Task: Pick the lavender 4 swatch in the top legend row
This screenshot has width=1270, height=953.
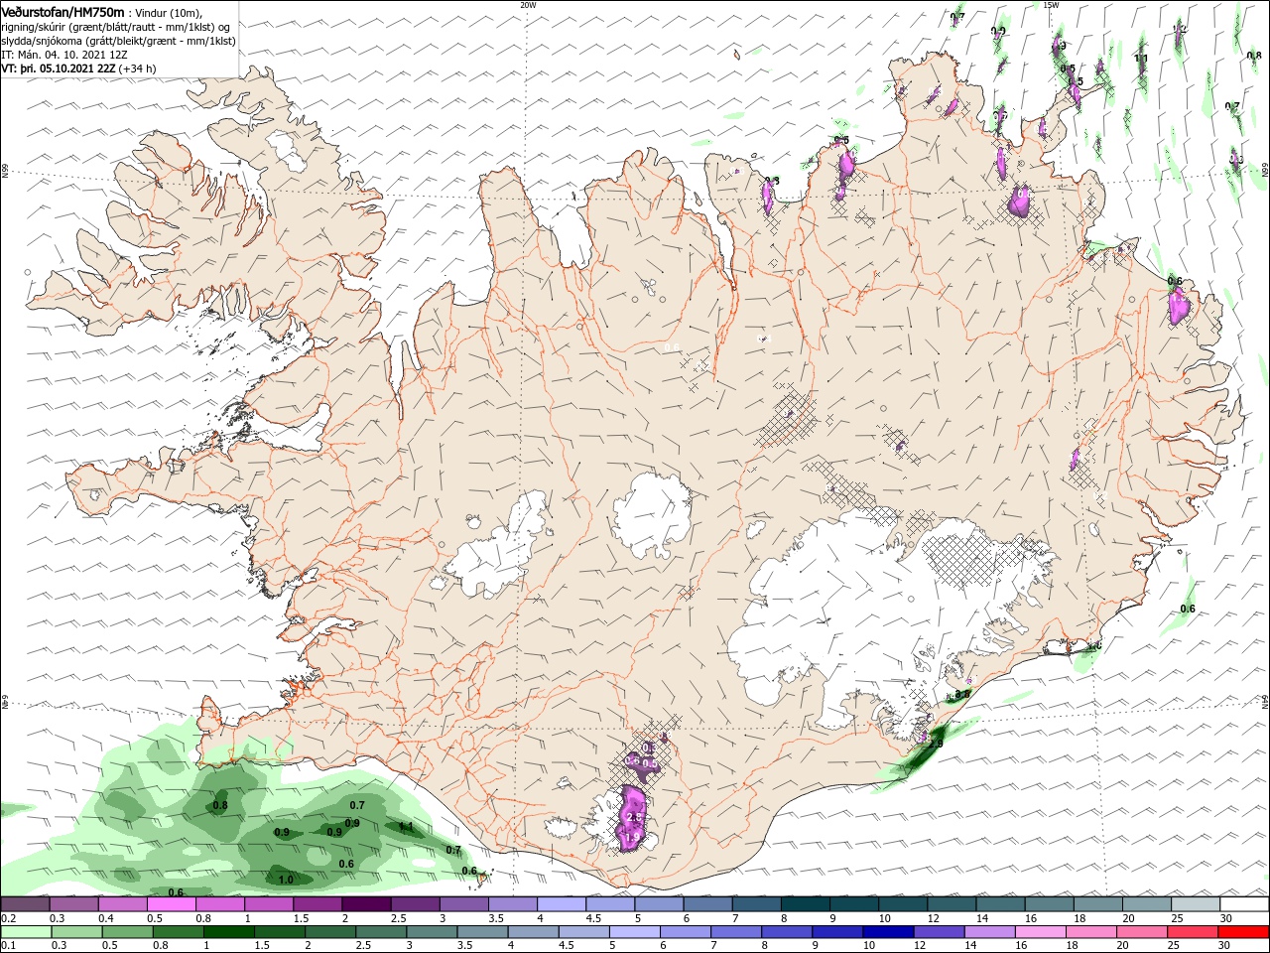Action: tap(560, 904)
